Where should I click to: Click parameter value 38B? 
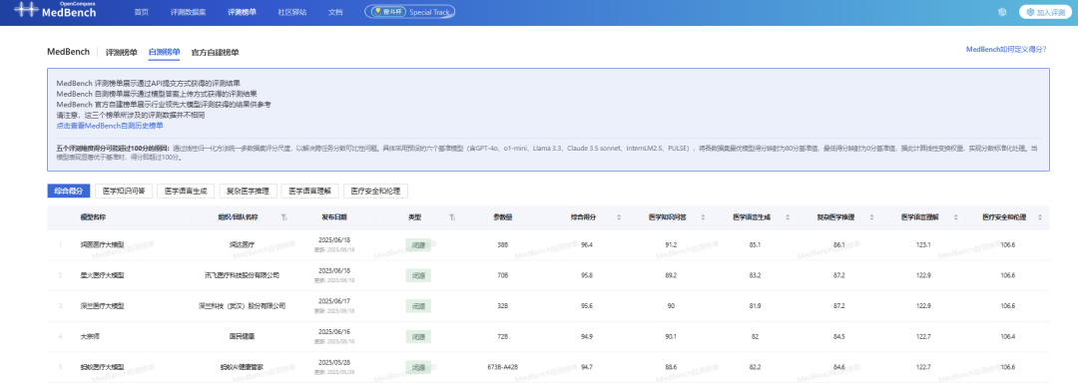point(502,244)
